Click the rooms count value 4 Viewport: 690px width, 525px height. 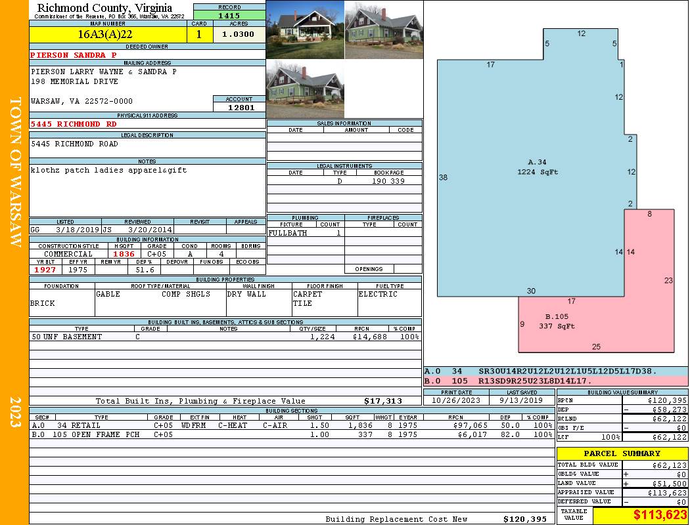point(221,254)
